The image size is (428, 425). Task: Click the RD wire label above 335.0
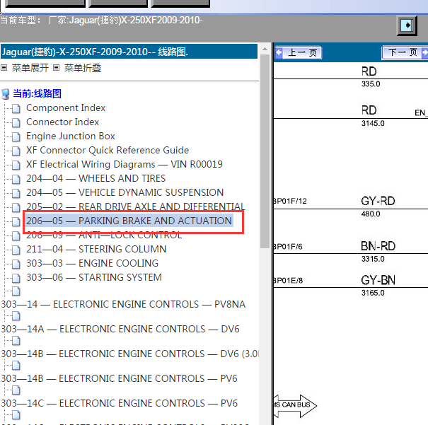369,71
